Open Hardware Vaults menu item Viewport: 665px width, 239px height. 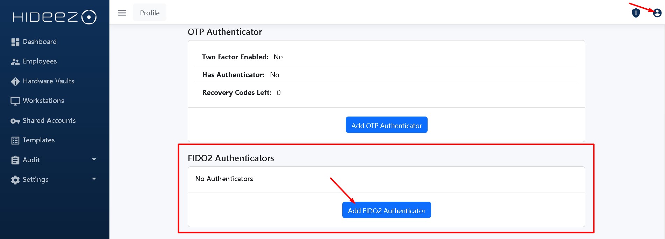click(49, 81)
